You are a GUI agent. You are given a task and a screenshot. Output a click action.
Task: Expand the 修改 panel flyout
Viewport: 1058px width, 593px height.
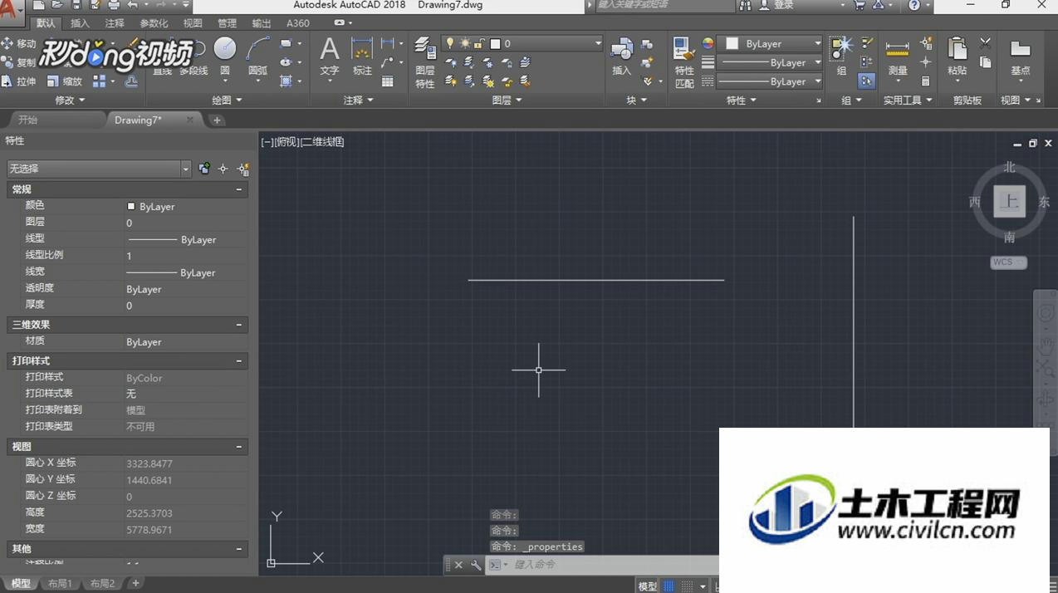(x=70, y=100)
